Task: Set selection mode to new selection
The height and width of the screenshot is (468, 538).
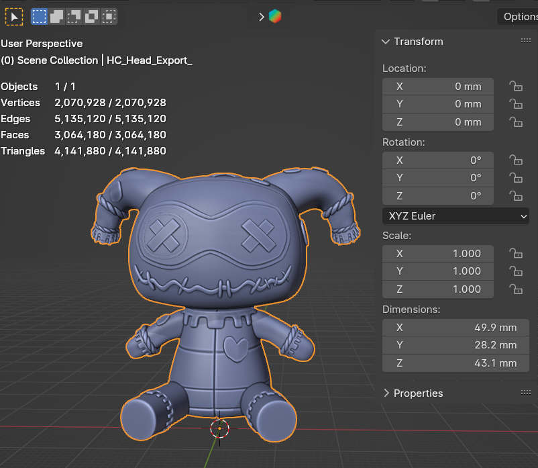Action: [x=39, y=17]
